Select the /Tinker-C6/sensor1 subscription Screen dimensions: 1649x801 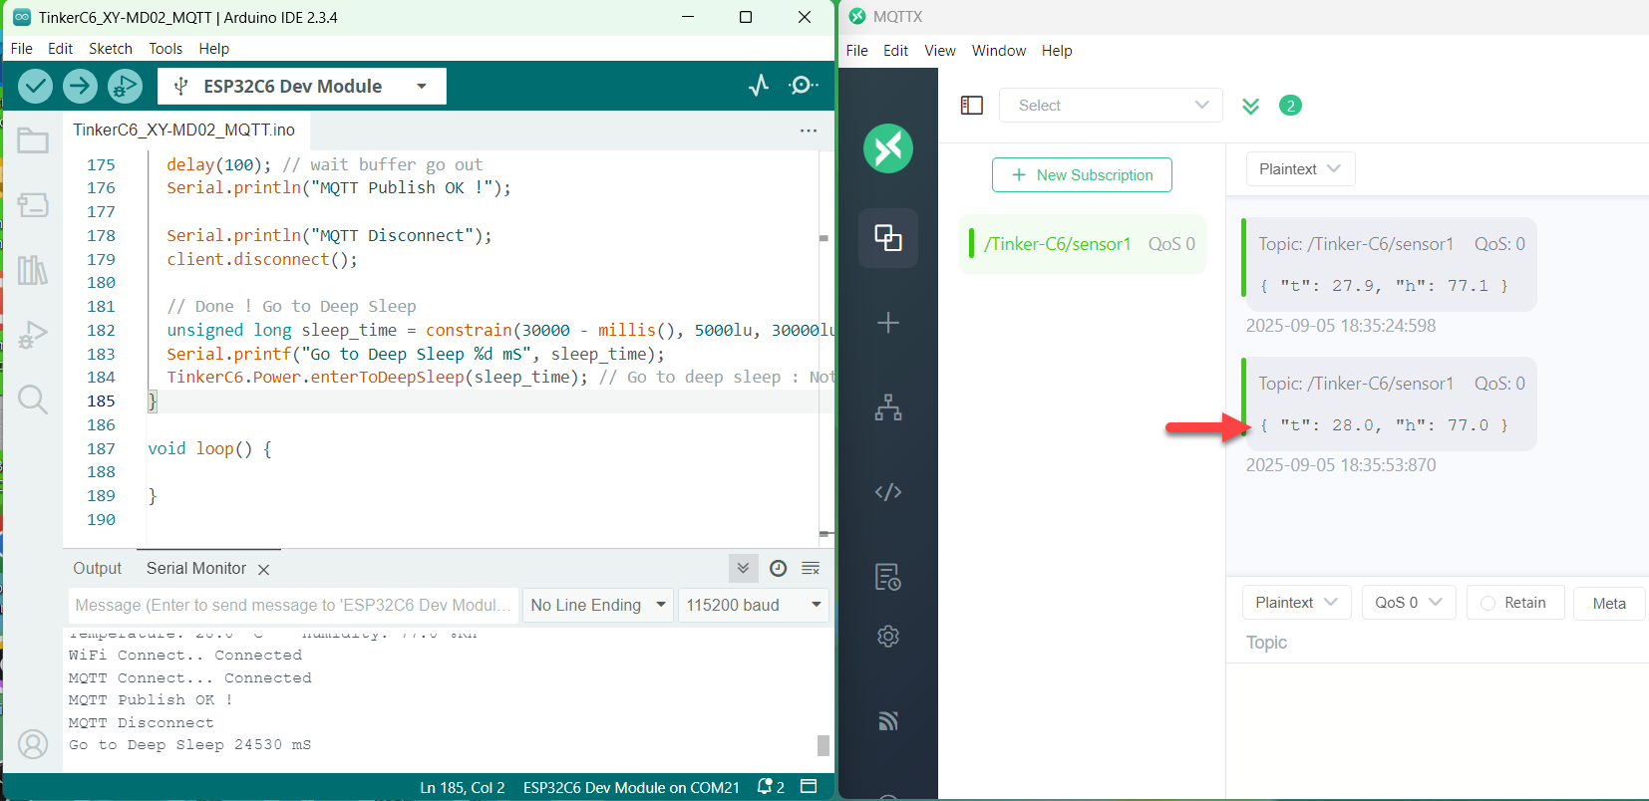pyautogui.click(x=1083, y=244)
